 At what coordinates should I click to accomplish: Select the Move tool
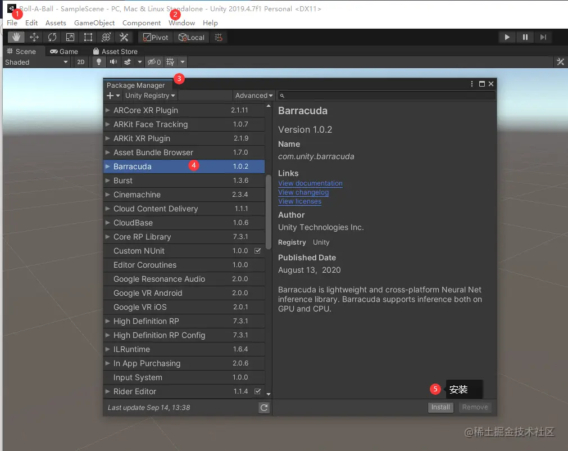click(34, 37)
